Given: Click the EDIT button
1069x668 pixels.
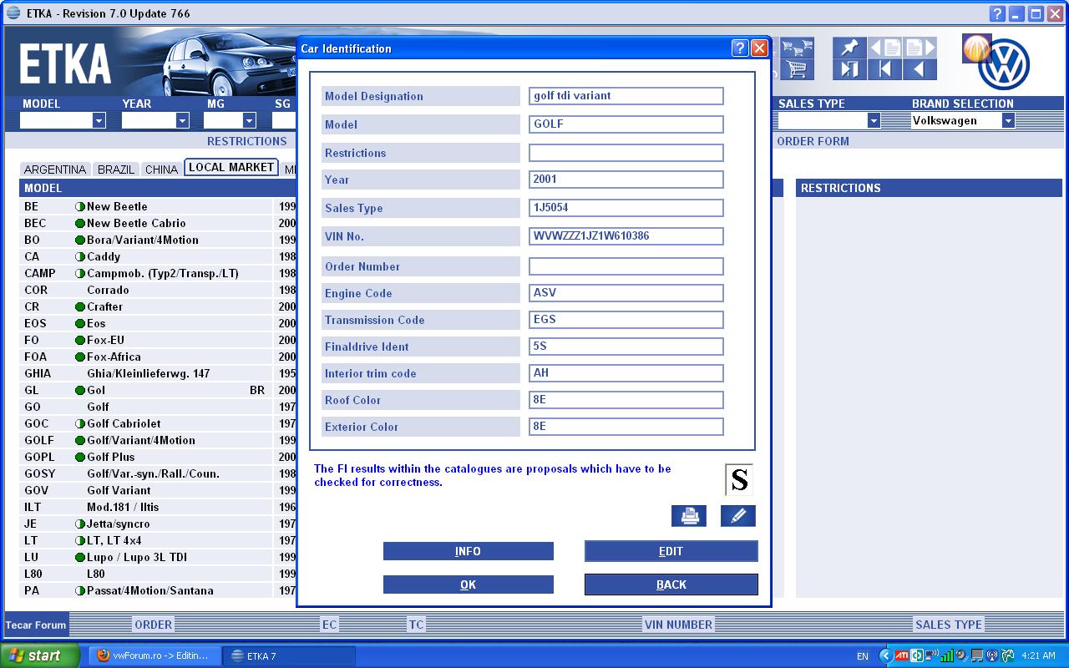Looking at the screenshot, I should coord(671,551).
